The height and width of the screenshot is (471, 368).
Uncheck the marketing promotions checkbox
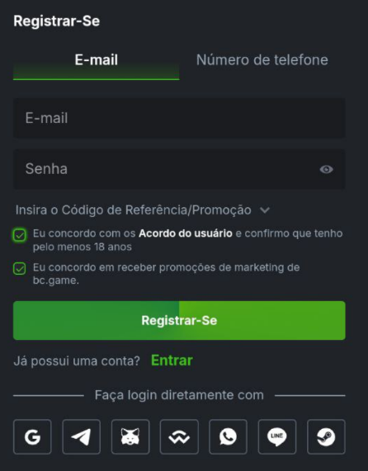(20, 269)
